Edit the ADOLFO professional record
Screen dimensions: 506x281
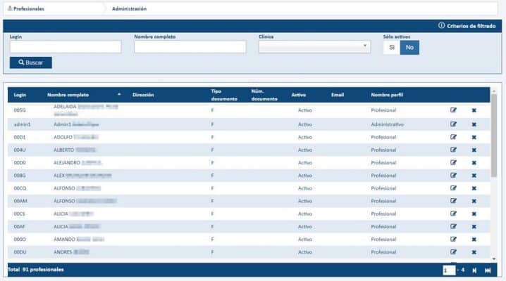click(x=453, y=137)
